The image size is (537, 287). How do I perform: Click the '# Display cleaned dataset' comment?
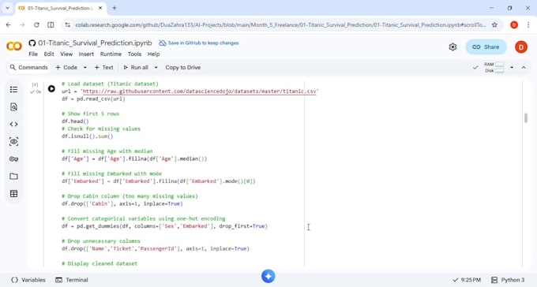[100, 263]
